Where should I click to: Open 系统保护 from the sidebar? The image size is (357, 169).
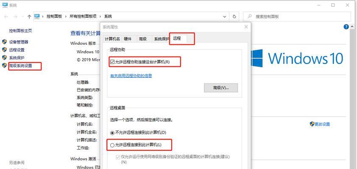[17, 58]
